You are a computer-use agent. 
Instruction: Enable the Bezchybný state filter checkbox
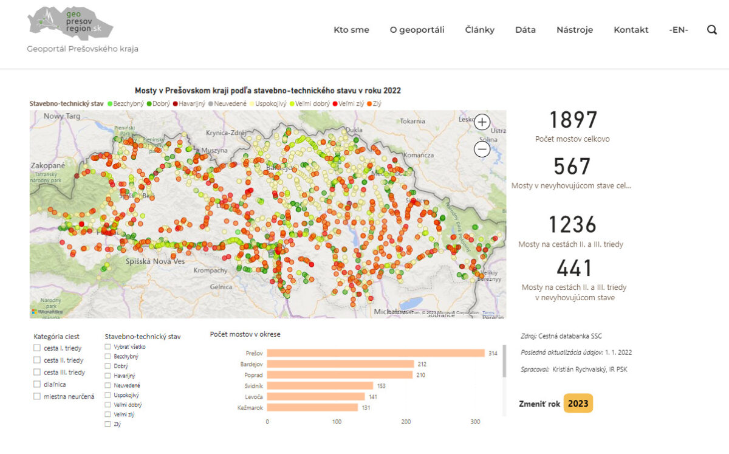tap(108, 357)
